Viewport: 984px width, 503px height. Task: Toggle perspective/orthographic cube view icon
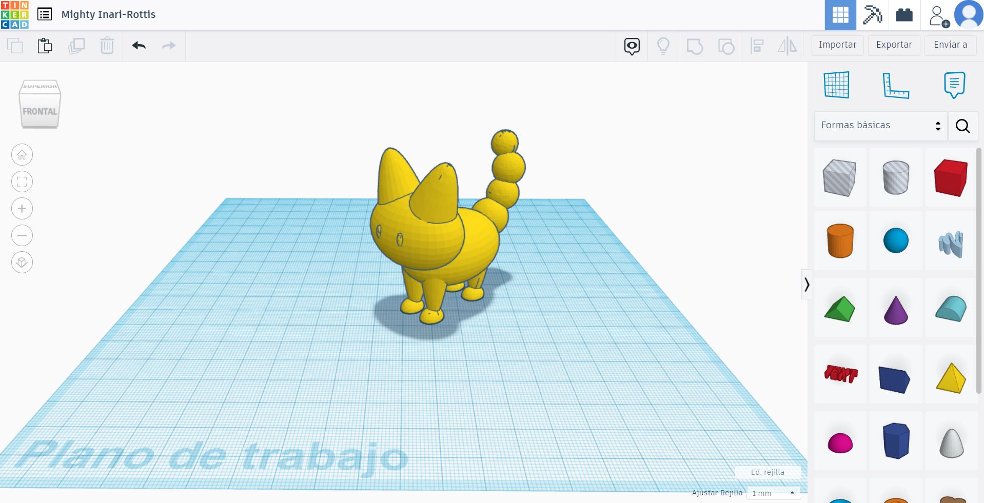point(22,263)
